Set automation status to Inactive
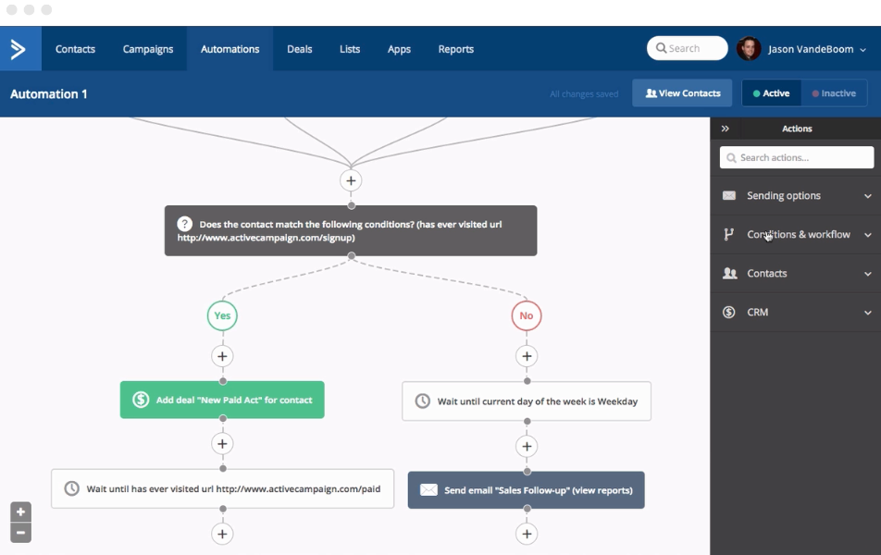Viewport: 881px width, 555px height. tap(834, 93)
